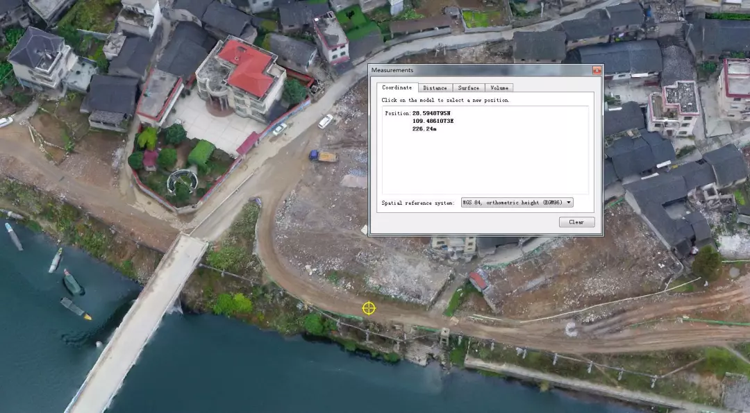Click the Coordinate tab
This screenshot has width=750, height=413.
pos(397,87)
